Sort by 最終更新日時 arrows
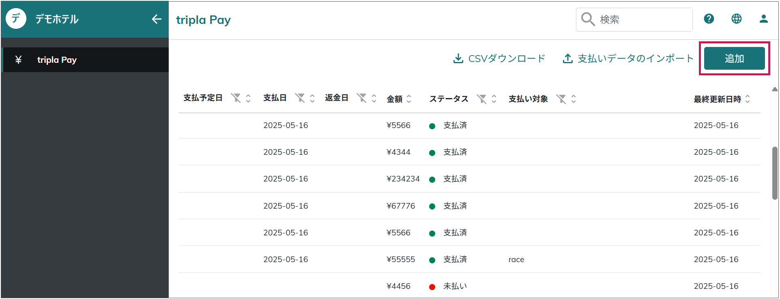780x299 pixels. coord(748,99)
